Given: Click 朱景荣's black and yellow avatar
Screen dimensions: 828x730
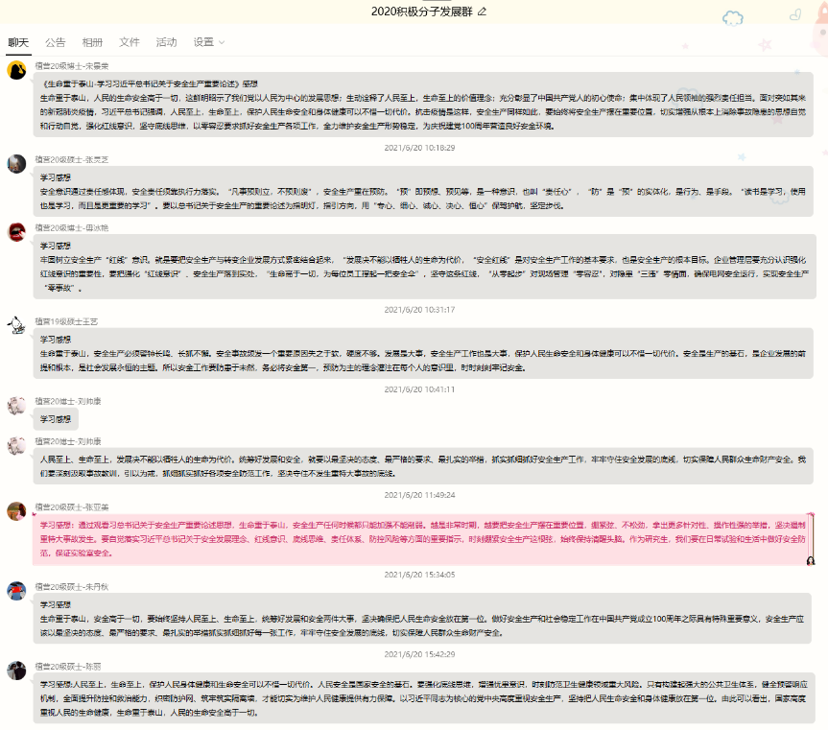Looking at the screenshot, I should 16,70.
